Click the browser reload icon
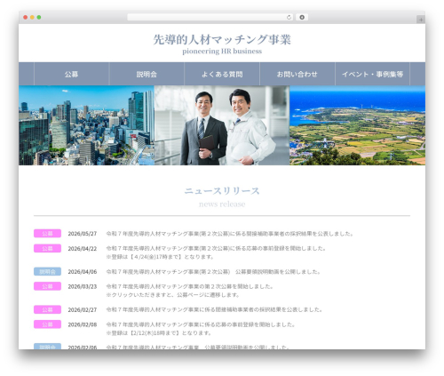 pyautogui.click(x=289, y=17)
